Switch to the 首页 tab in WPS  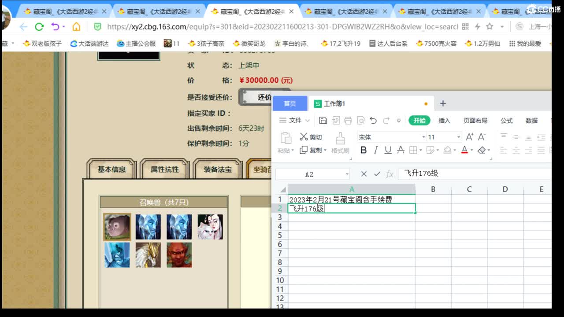click(290, 103)
